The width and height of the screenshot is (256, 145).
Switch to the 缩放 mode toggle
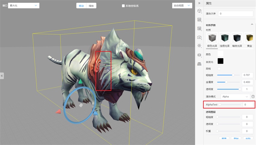[x=91, y=6]
